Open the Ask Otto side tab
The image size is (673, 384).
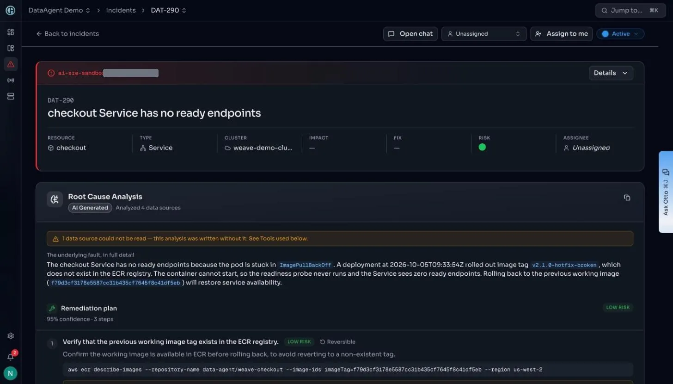[666, 192]
